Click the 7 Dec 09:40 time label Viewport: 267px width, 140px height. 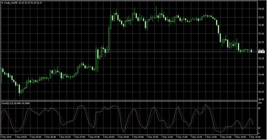coord(138,137)
